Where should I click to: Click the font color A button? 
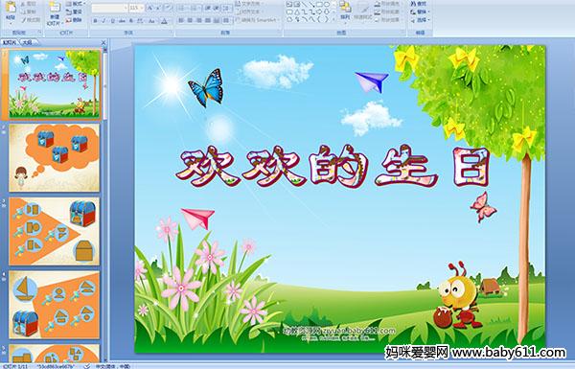[x=165, y=21]
